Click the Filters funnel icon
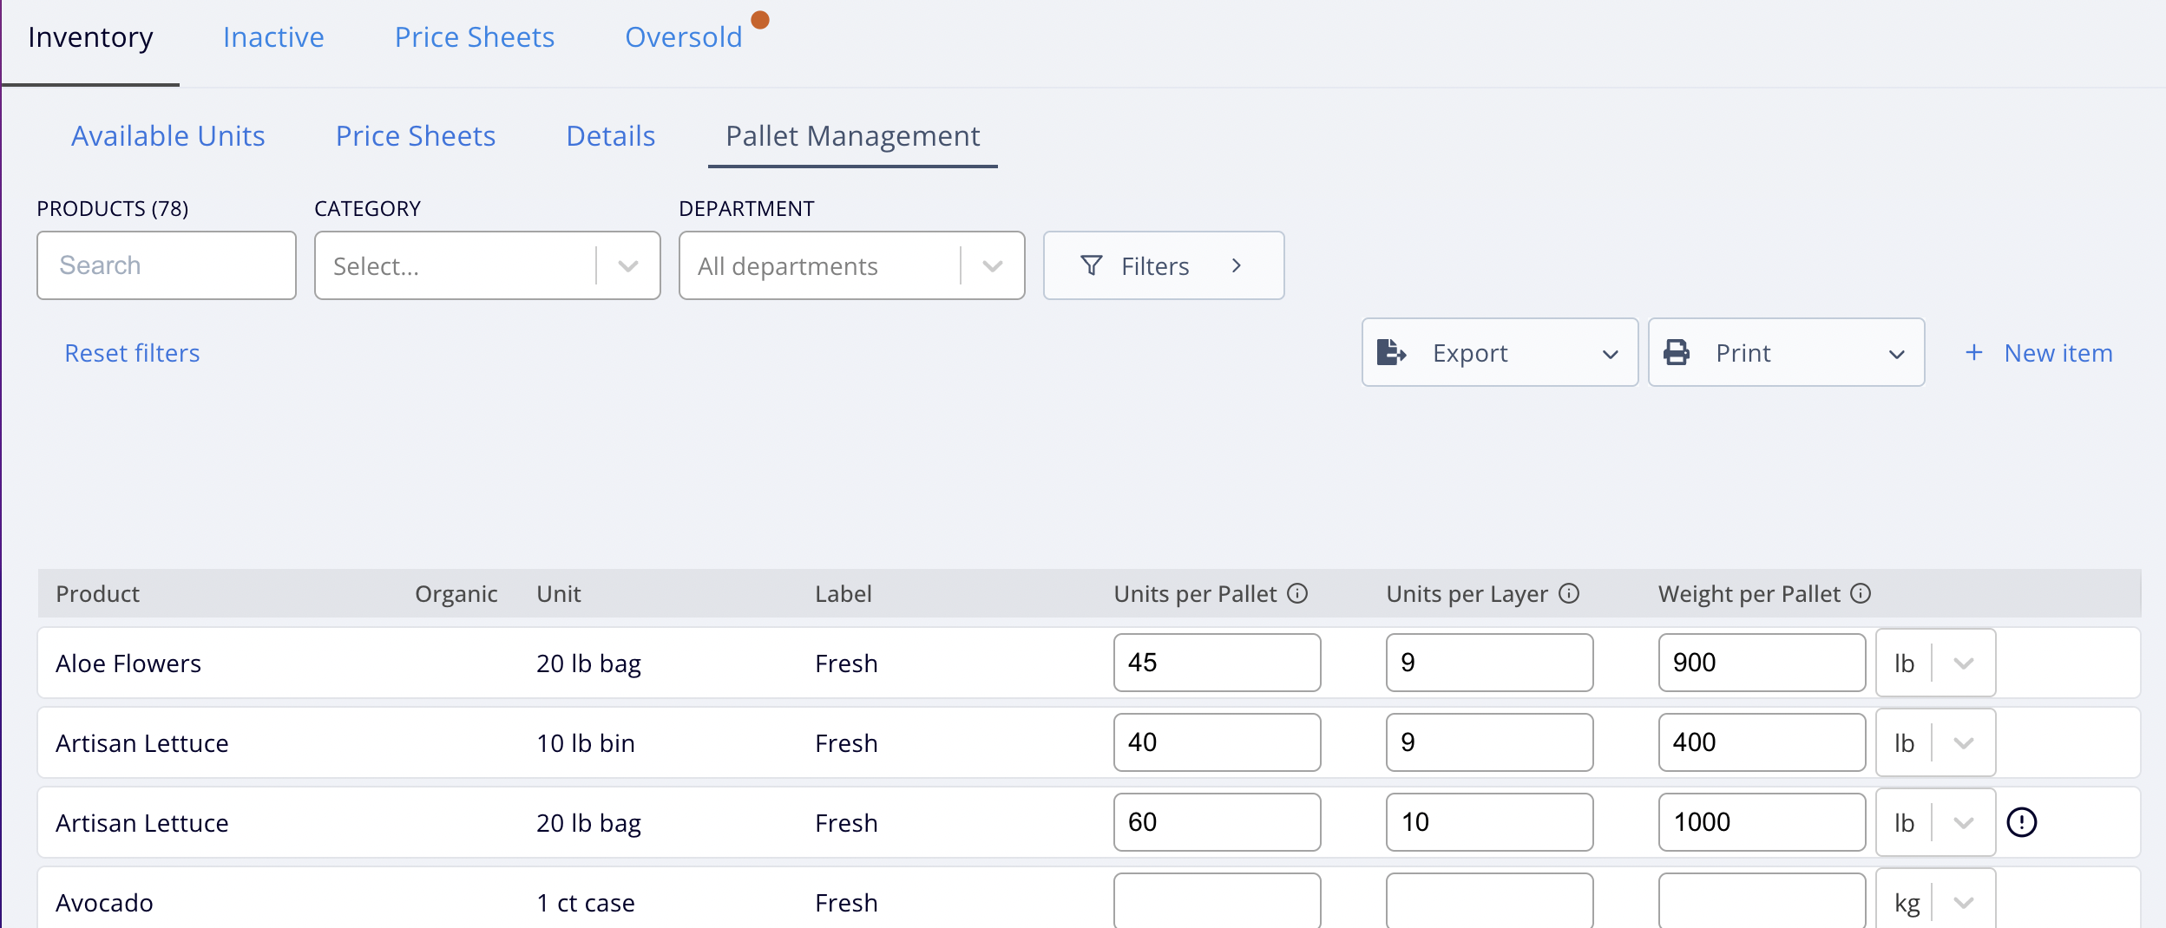Screen dimensions: 2166x928 click(x=1092, y=265)
